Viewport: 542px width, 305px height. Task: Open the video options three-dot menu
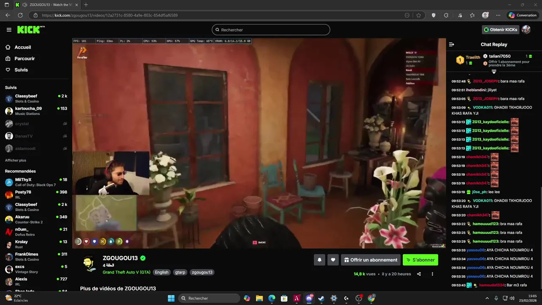(432, 274)
